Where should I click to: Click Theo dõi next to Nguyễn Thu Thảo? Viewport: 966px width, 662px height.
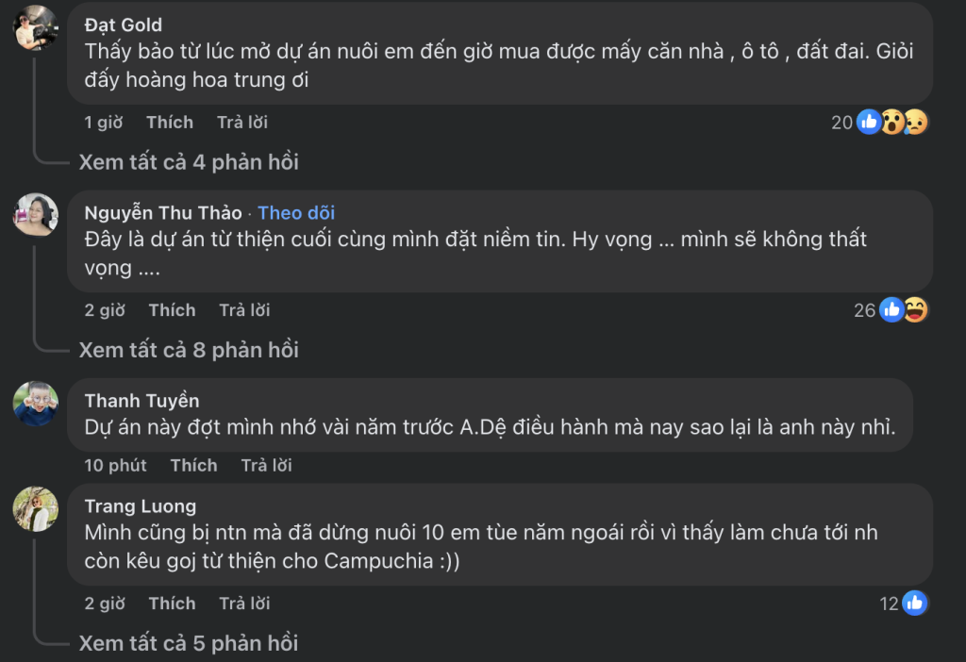click(x=295, y=212)
